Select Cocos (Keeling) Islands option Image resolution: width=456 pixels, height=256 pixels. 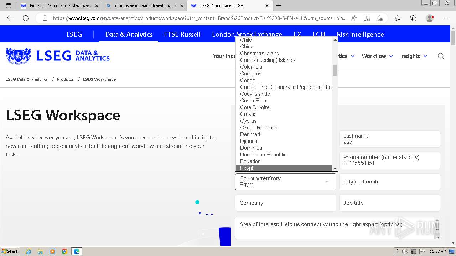pyautogui.click(x=268, y=60)
